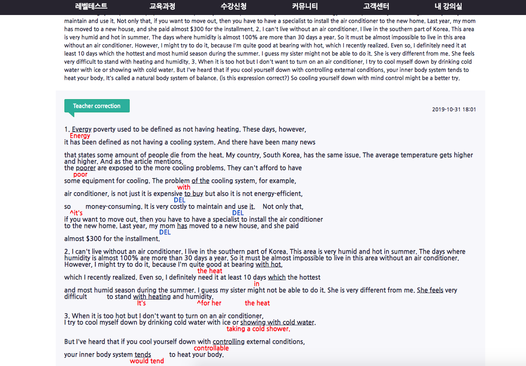Click the underlined phrase "with hot"

[x=268, y=264]
